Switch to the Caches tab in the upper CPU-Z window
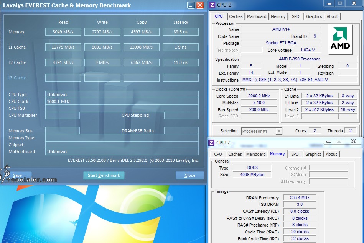 coord(236,16)
